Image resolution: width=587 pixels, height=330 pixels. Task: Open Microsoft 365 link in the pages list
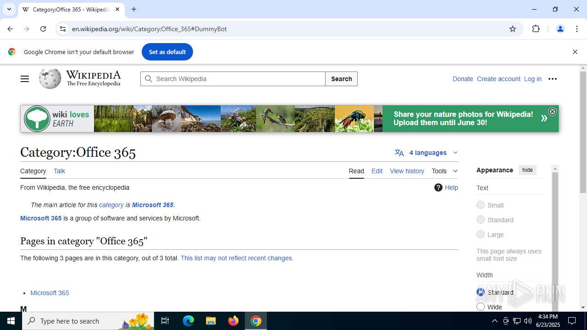click(50, 293)
